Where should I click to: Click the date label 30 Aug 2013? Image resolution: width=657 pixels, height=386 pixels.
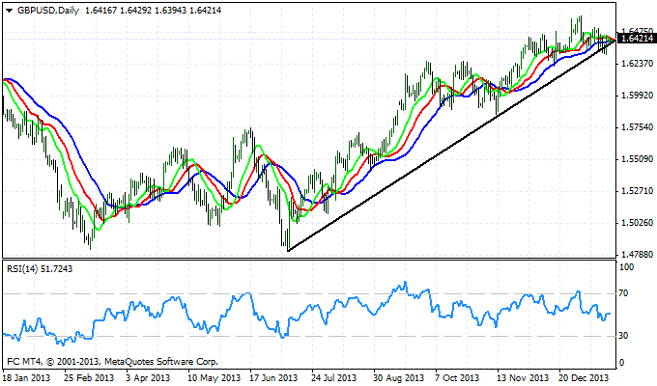pyautogui.click(x=398, y=377)
